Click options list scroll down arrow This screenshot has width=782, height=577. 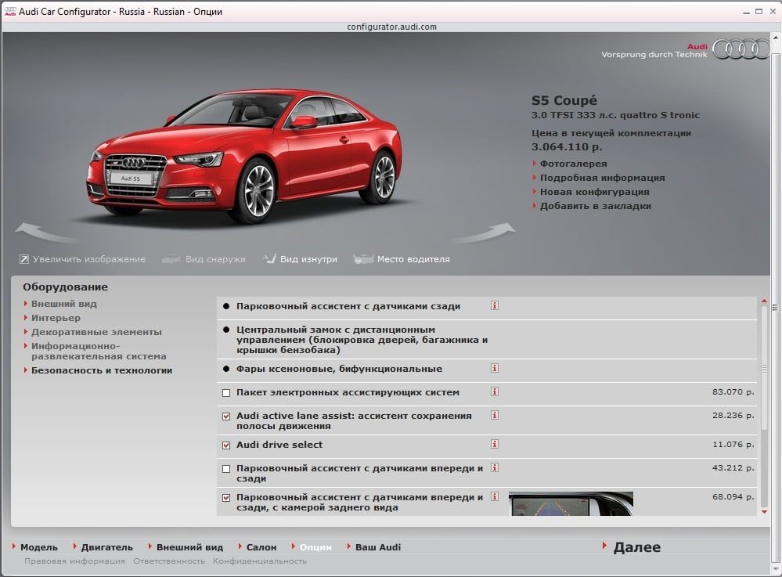click(x=764, y=512)
